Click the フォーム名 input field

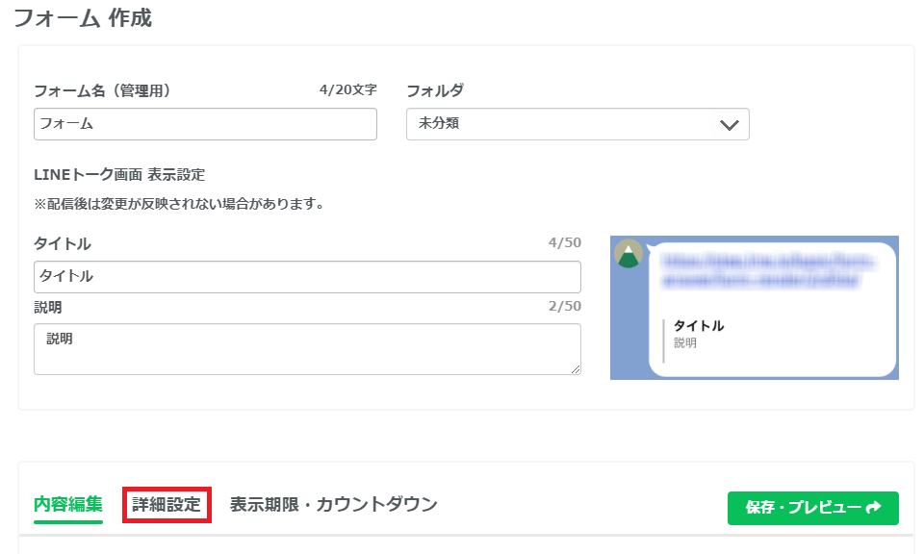[204, 124]
